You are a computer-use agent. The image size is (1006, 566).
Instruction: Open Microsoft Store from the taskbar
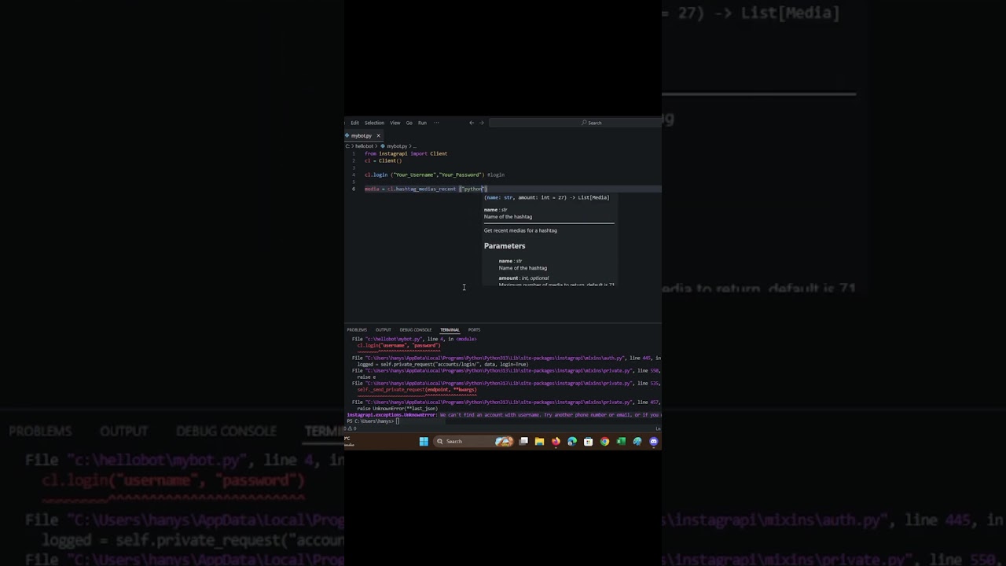588,441
